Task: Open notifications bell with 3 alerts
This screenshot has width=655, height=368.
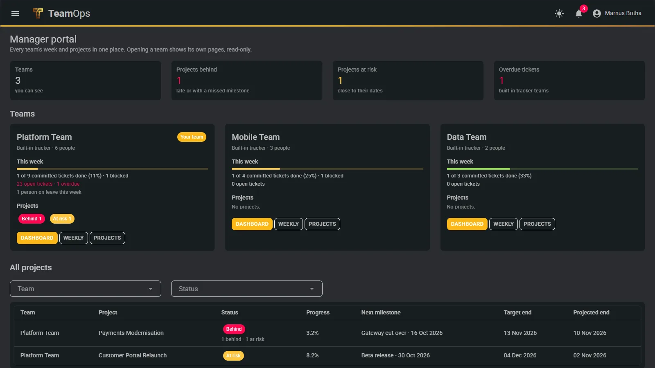Action: coord(579,13)
